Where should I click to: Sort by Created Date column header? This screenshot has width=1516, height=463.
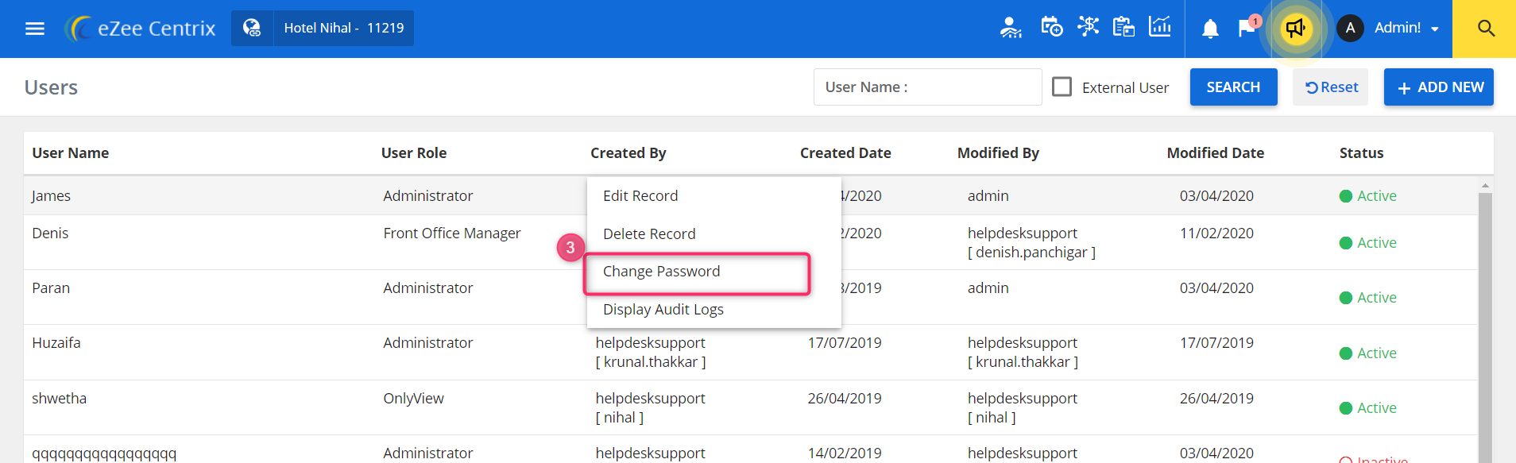click(845, 152)
